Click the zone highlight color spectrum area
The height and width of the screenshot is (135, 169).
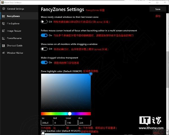click(66, 92)
